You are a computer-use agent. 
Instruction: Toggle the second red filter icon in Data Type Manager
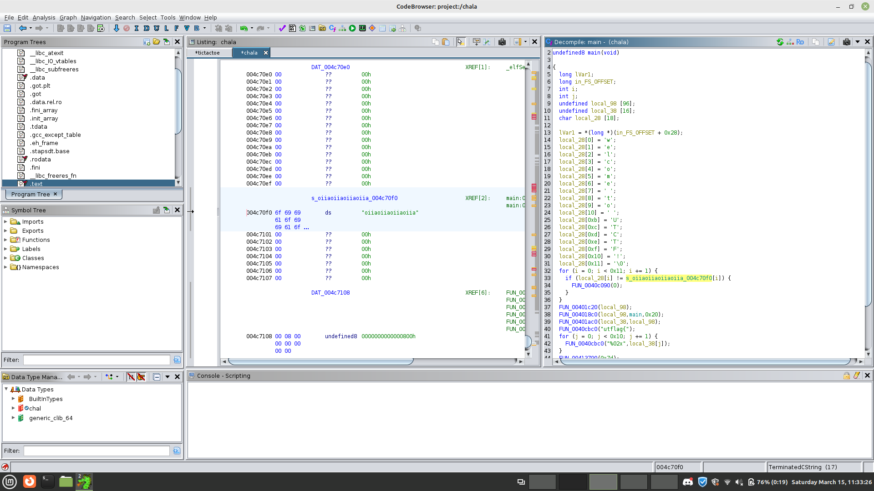click(141, 376)
